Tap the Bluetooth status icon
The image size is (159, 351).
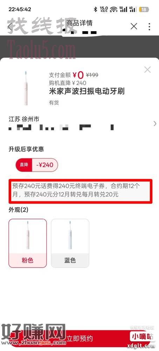[x=96, y=9]
